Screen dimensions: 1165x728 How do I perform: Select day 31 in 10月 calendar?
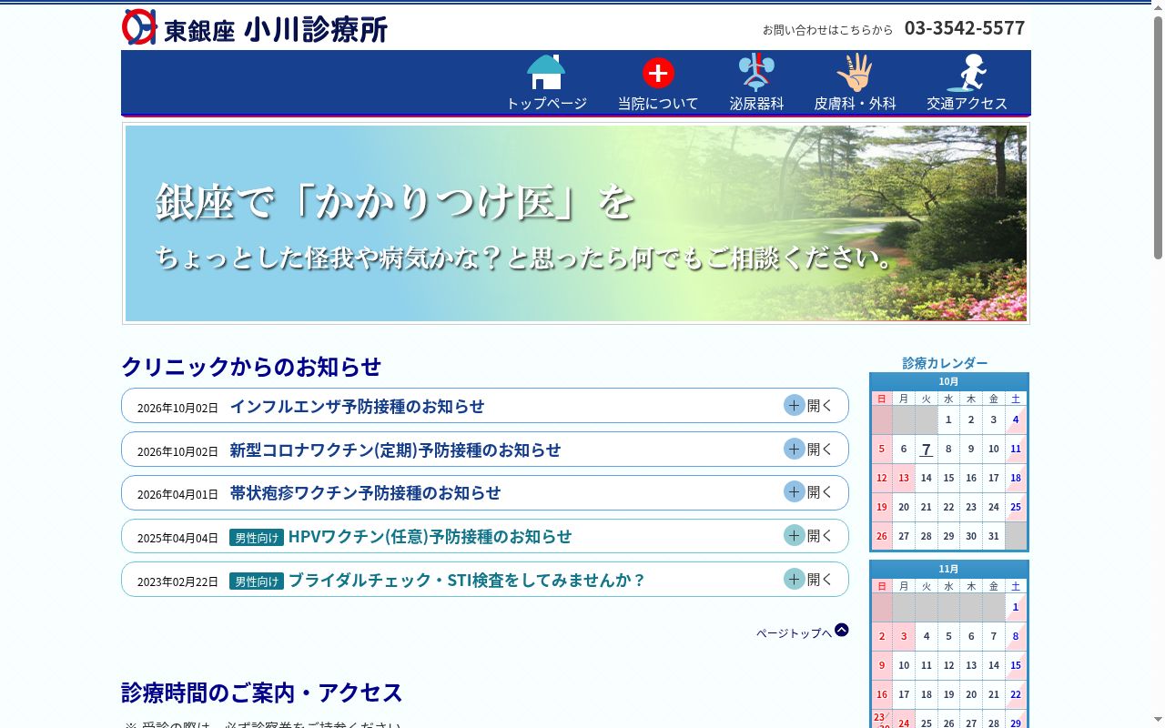[x=994, y=536]
